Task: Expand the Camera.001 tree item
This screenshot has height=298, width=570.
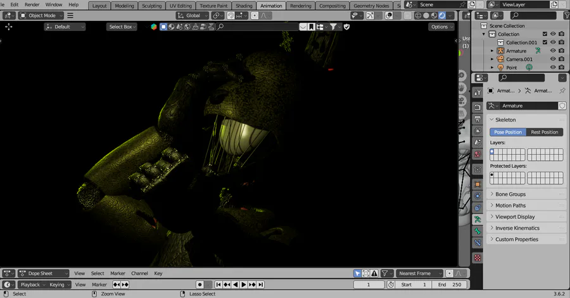Action: (492, 59)
